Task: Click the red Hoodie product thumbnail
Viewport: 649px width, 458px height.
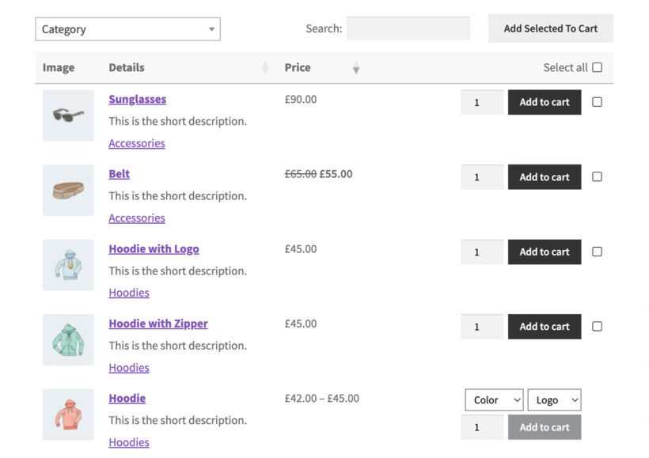Action: click(68, 414)
